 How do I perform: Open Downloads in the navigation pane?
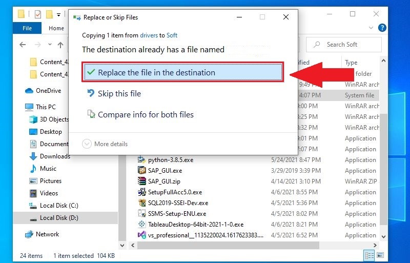pyautogui.click(x=49, y=156)
